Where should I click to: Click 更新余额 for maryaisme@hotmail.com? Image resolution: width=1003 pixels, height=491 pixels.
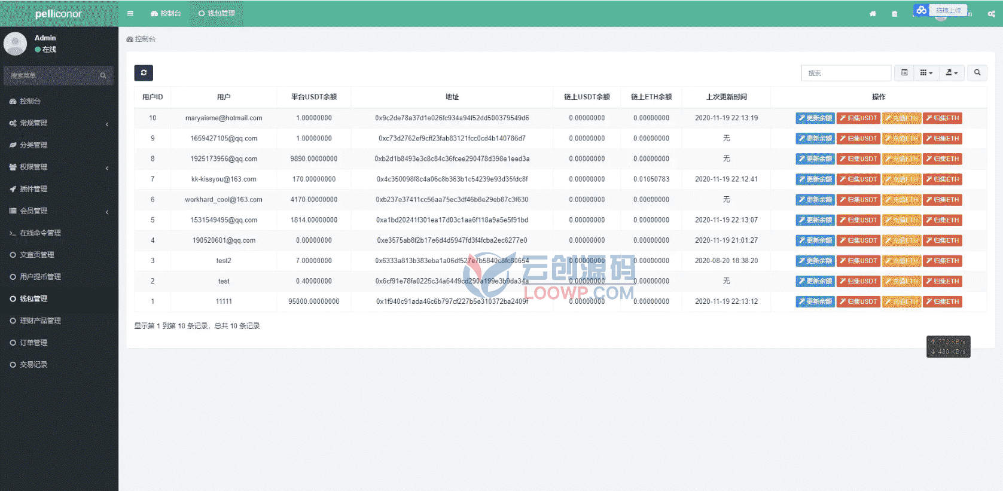815,118
